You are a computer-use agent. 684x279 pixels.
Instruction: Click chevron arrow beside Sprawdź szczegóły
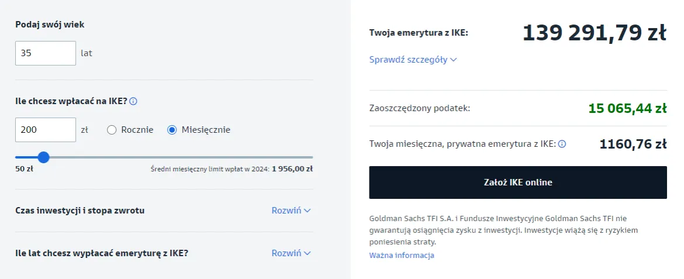click(x=454, y=60)
